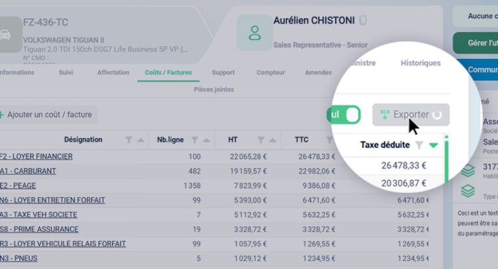Open the Support tab

point(223,73)
